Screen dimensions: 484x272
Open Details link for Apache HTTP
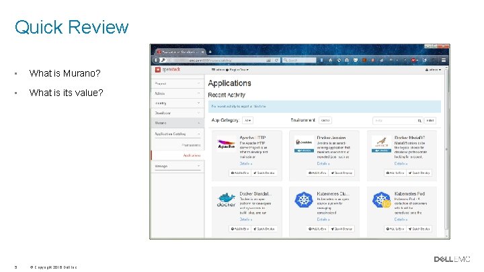click(x=246, y=163)
